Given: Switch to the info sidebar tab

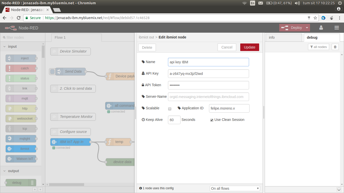Looking at the screenshot, I should 284,37.
